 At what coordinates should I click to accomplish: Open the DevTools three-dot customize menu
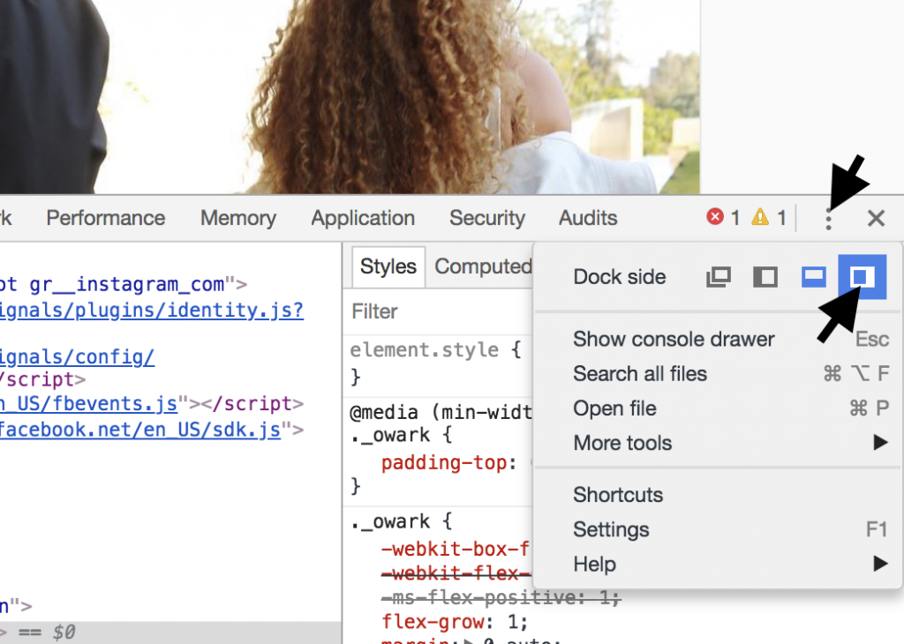click(828, 219)
